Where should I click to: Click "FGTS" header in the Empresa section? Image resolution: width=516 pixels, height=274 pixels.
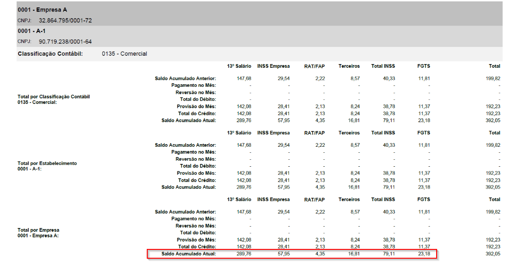423,199
